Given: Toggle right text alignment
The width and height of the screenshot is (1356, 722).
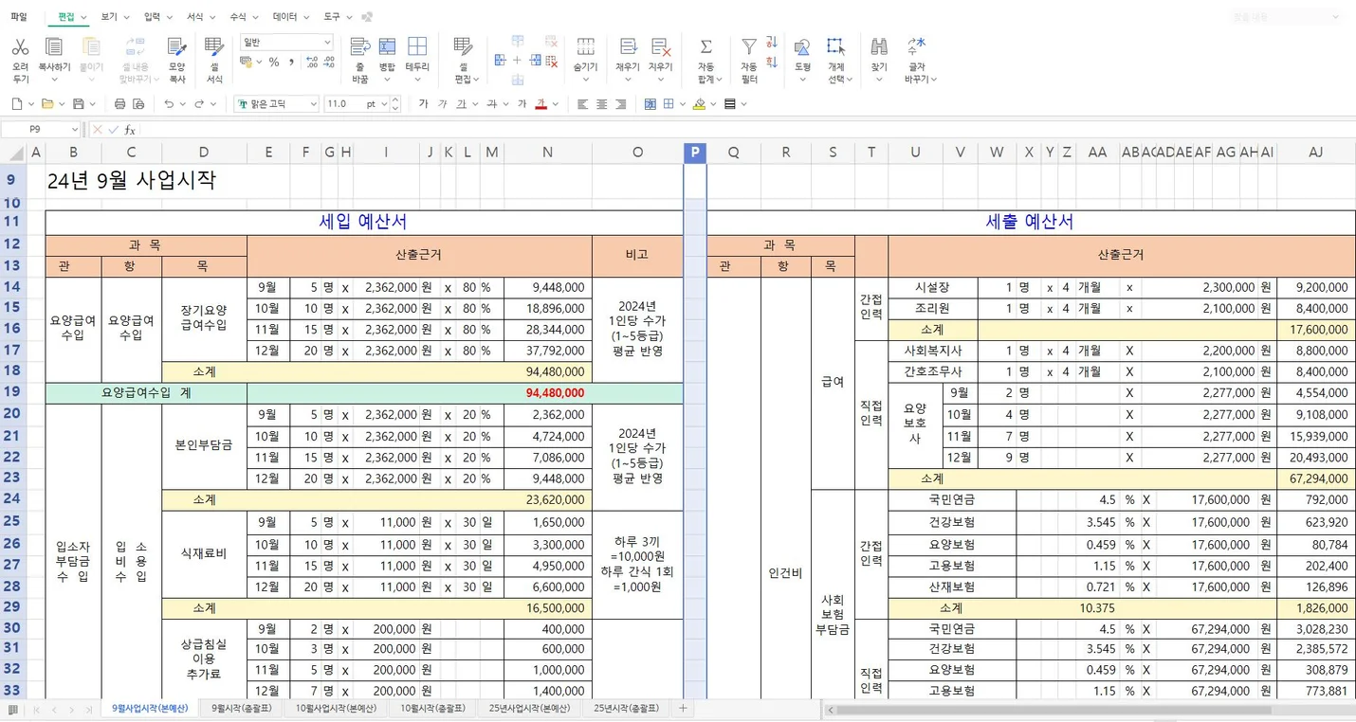Looking at the screenshot, I should point(620,104).
